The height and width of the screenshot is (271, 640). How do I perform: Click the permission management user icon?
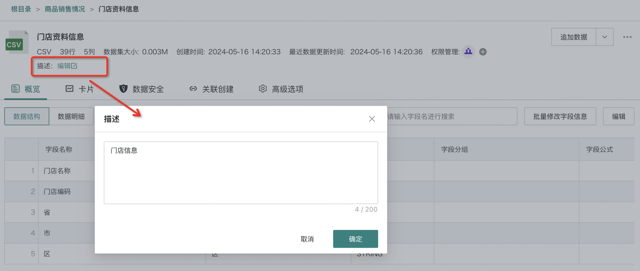[468, 52]
